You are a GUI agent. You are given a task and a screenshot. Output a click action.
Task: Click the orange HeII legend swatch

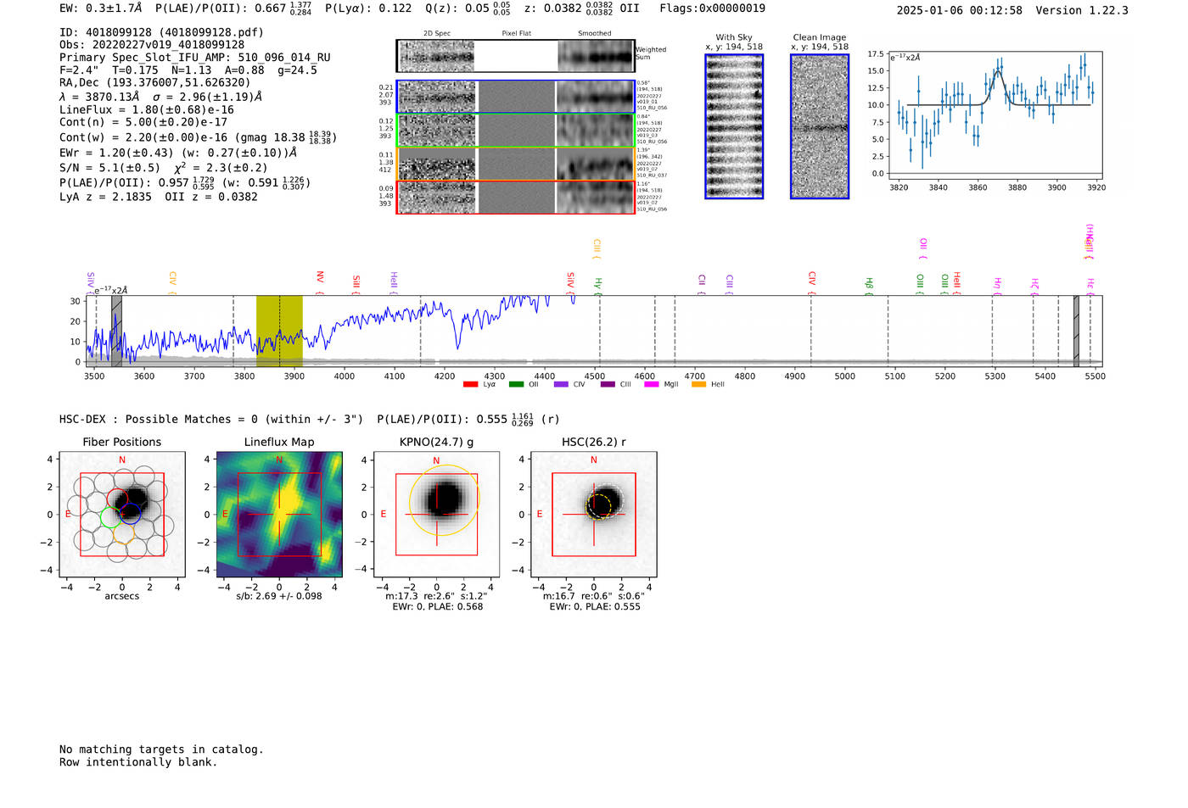point(698,384)
